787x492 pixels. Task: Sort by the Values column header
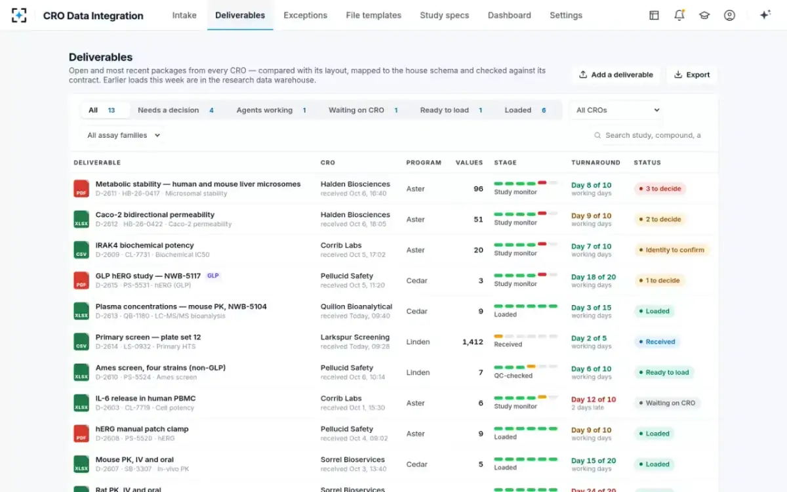pyautogui.click(x=469, y=163)
